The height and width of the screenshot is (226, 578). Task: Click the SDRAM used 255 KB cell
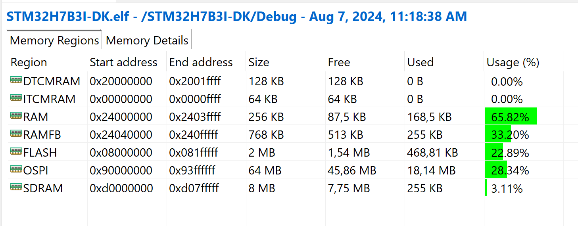tap(424, 188)
